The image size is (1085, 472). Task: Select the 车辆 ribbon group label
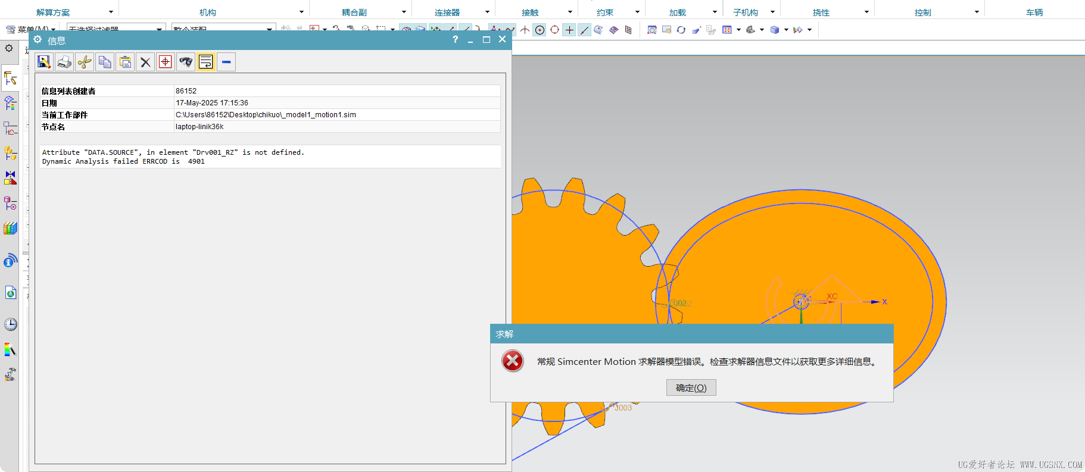click(1034, 12)
